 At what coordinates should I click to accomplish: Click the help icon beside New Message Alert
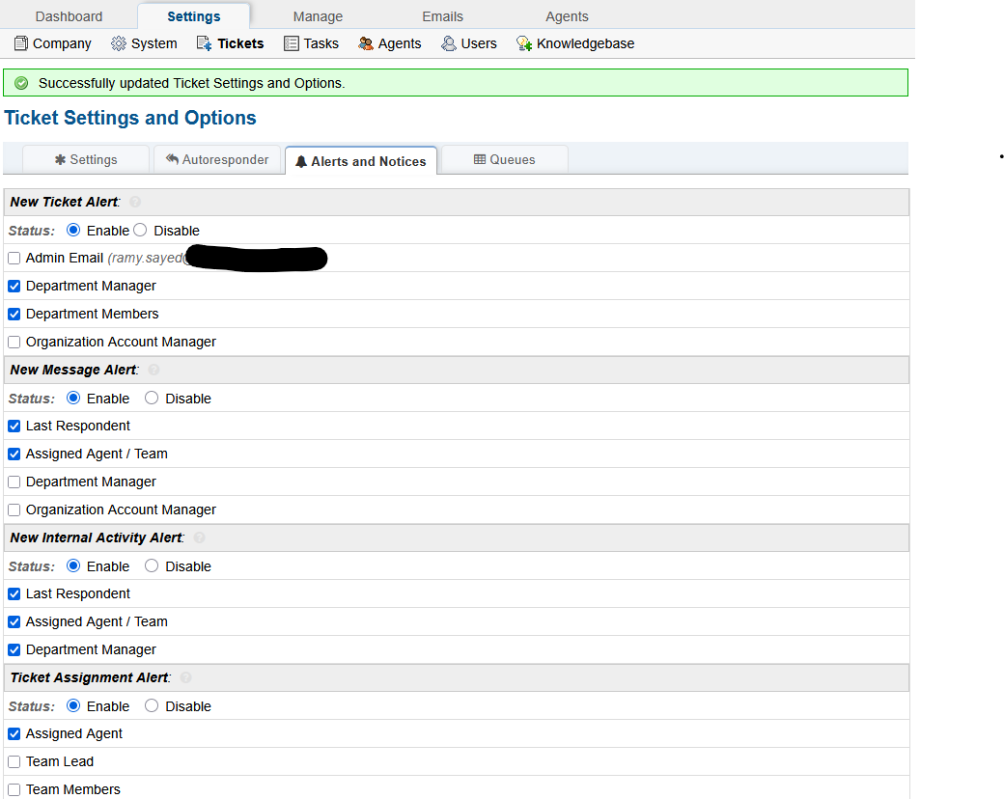click(x=154, y=371)
